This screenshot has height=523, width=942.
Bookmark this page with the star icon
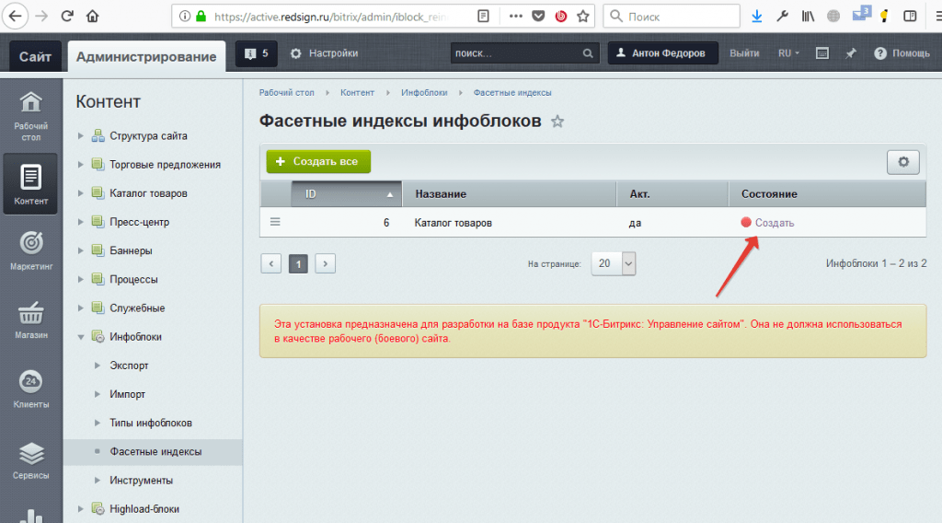tap(582, 17)
